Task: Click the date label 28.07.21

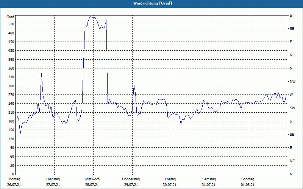Action: coord(92,185)
